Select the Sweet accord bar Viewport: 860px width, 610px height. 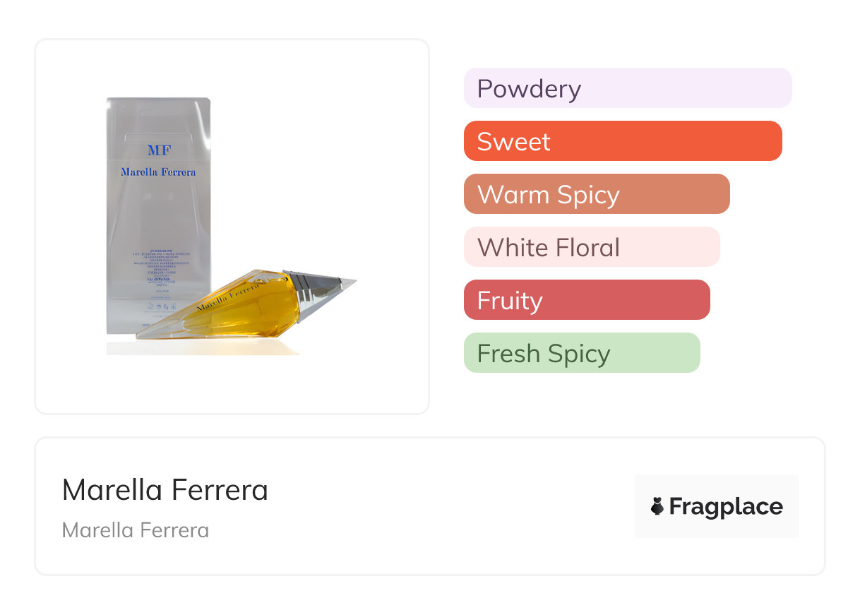[622, 141]
